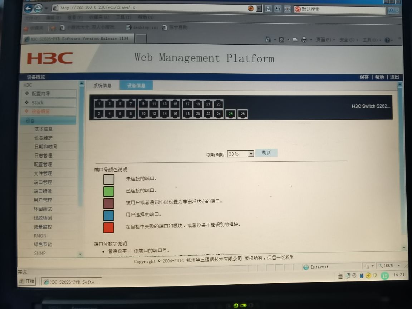
Task: Click the browser refresh icon
Action: 278,9
